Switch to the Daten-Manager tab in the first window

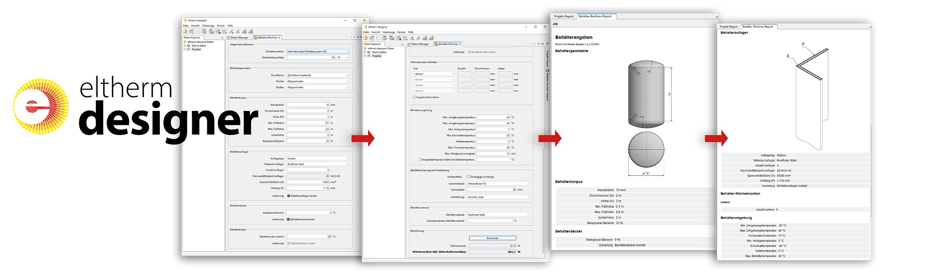239,37
